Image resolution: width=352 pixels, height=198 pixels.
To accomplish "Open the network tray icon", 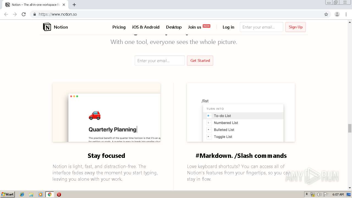I will 313,194.
